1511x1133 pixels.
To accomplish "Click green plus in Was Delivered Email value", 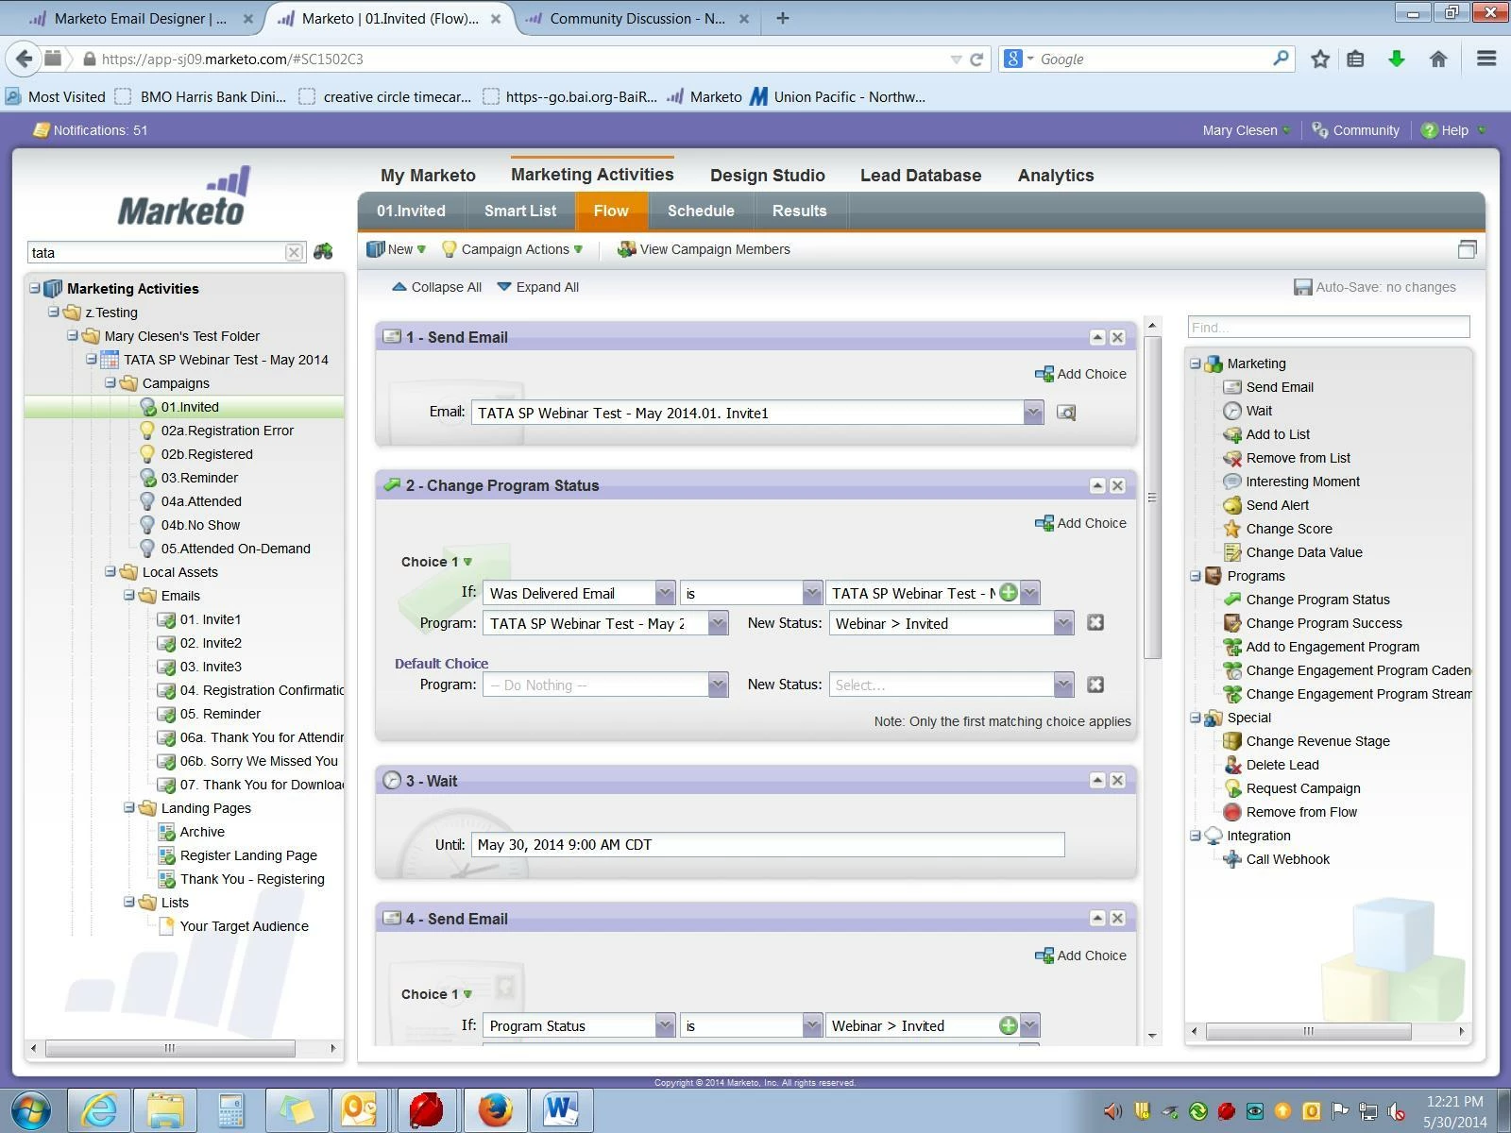I will coord(1009,593).
